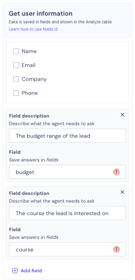Click the Name label text
The image size is (135, 280).
coord(29,51)
